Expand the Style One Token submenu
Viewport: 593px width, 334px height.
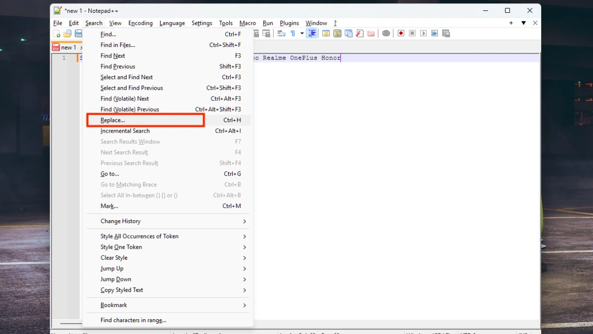pos(168,247)
